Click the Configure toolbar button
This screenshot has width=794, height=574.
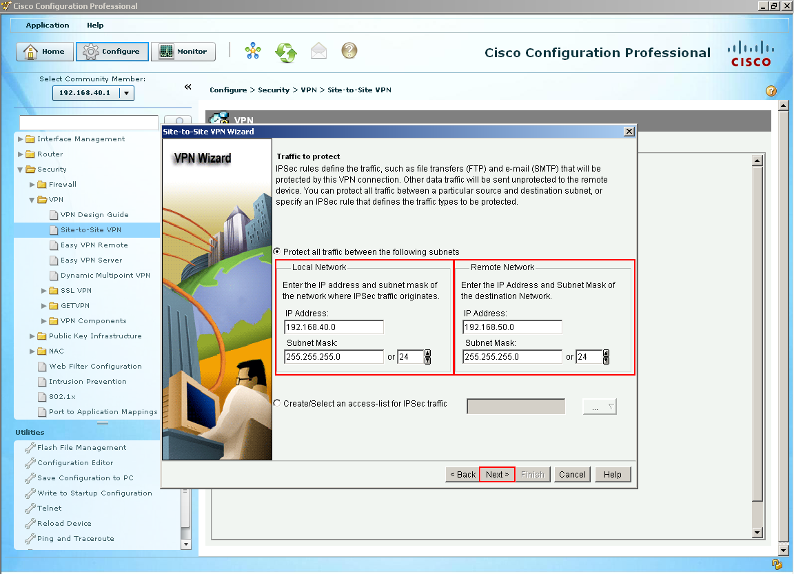[x=112, y=52]
